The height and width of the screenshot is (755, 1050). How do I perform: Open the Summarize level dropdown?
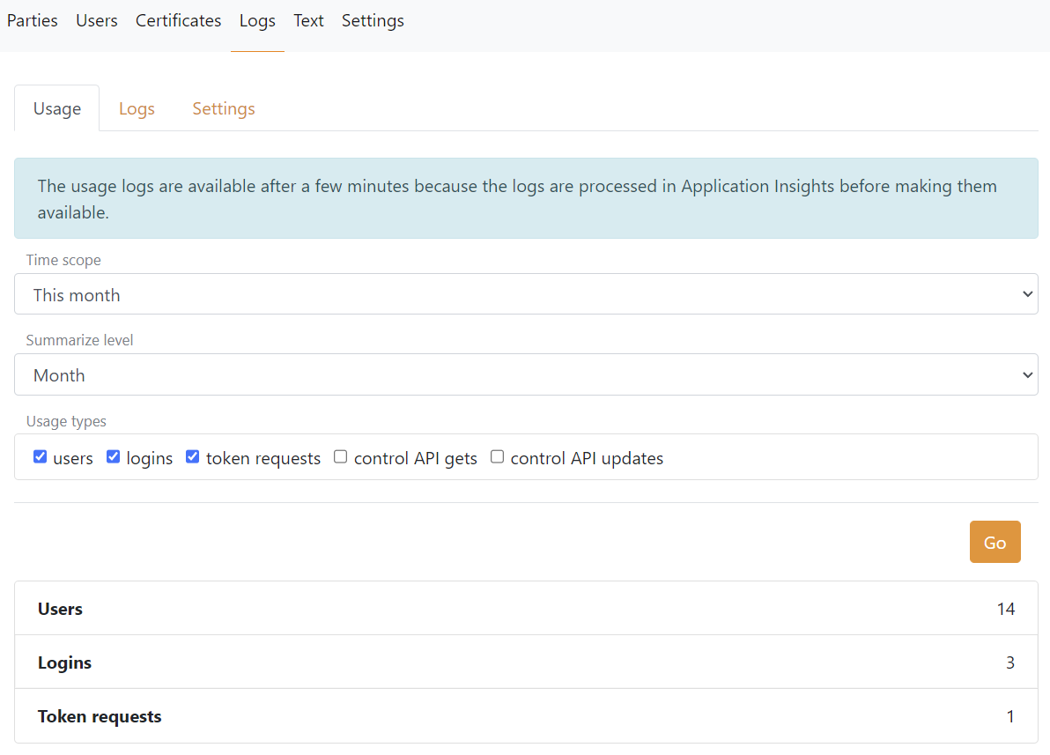(525, 374)
